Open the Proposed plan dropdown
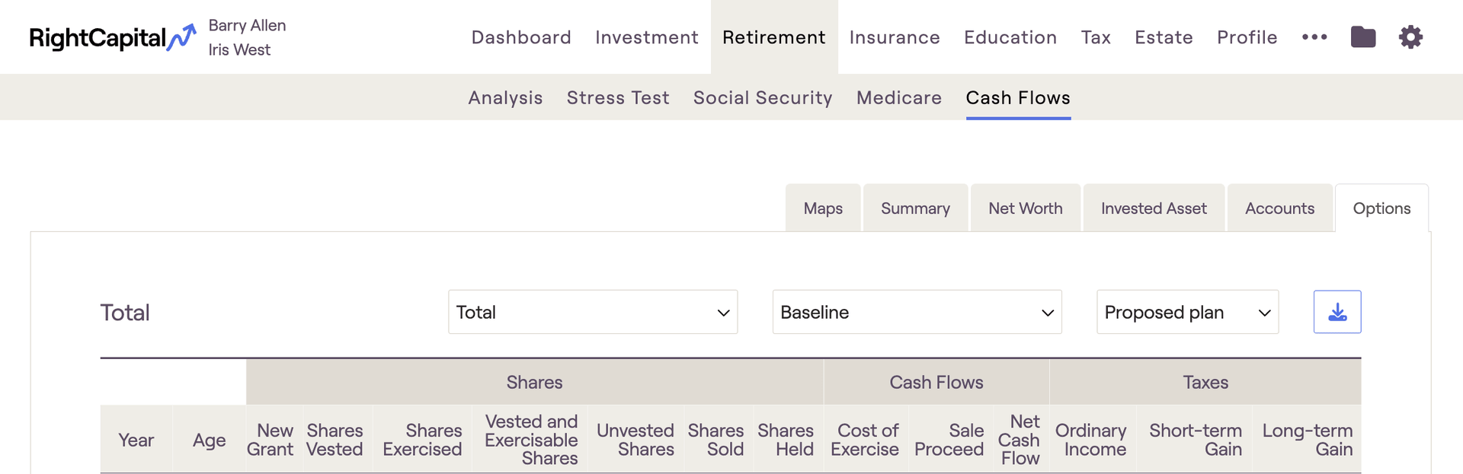Image resolution: width=1463 pixels, height=474 pixels. 1187,312
